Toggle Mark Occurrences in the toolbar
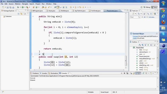The width and height of the screenshot is (167, 94). (x=58, y=7)
